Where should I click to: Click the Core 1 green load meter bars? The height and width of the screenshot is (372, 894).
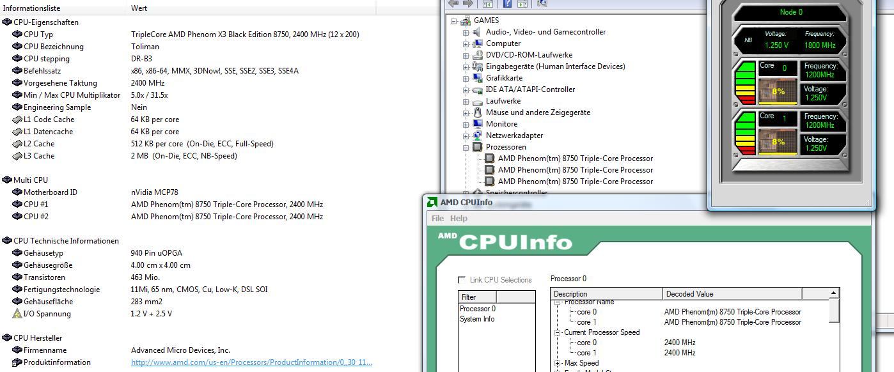coord(745,133)
